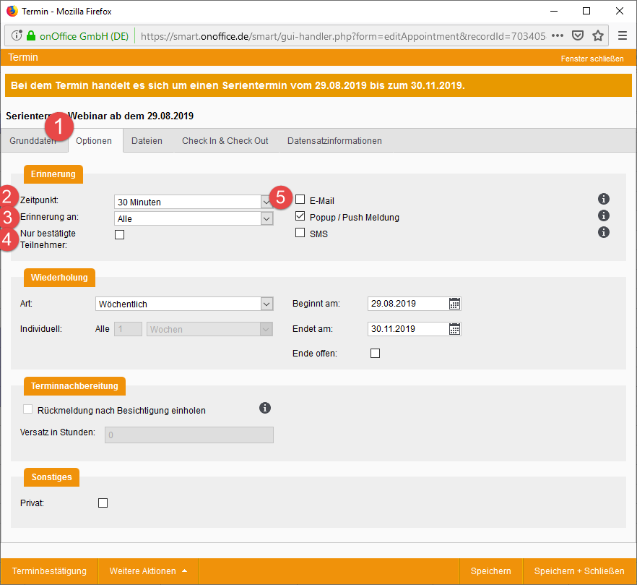Screen dimensions: 637x585
Task: Open the calendar picker for Beginnt am
Action: [x=454, y=304]
